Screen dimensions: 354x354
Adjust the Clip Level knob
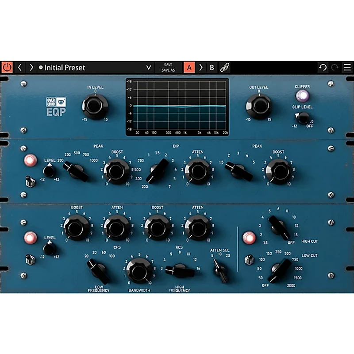pyautogui.click(x=303, y=117)
